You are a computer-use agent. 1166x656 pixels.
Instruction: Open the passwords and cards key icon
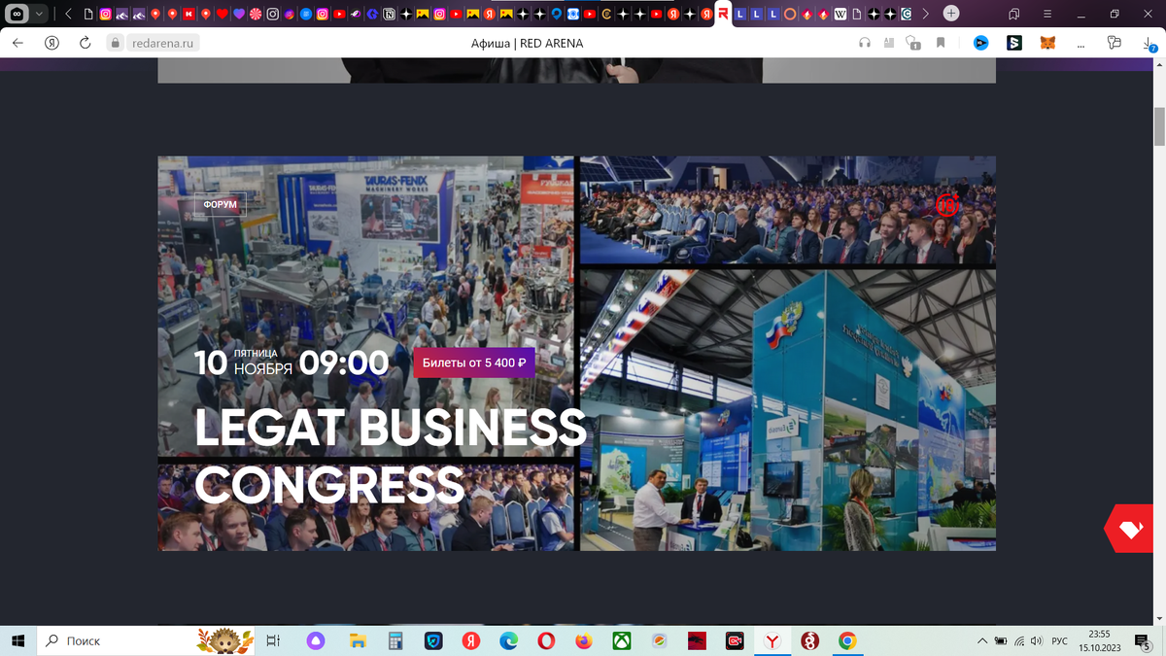point(1115,43)
